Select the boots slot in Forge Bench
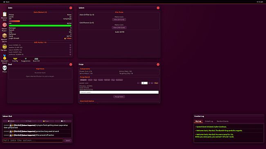Viewport: 266px width, 149px height. pyautogui.click(x=101, y=80)
